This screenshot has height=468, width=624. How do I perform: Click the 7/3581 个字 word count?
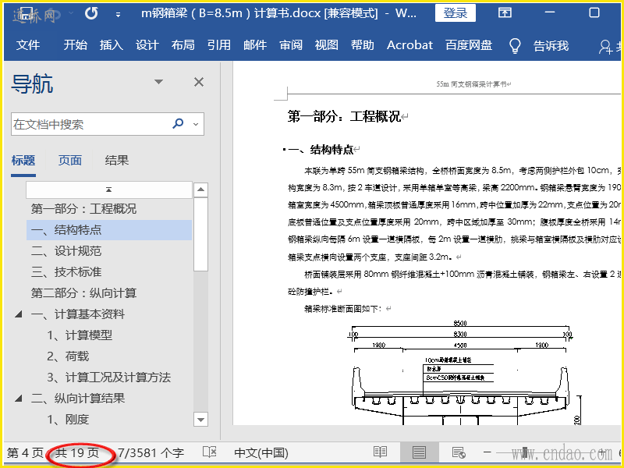(151, 452)
